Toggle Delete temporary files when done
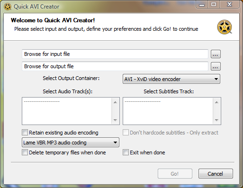 pos(25,152)
